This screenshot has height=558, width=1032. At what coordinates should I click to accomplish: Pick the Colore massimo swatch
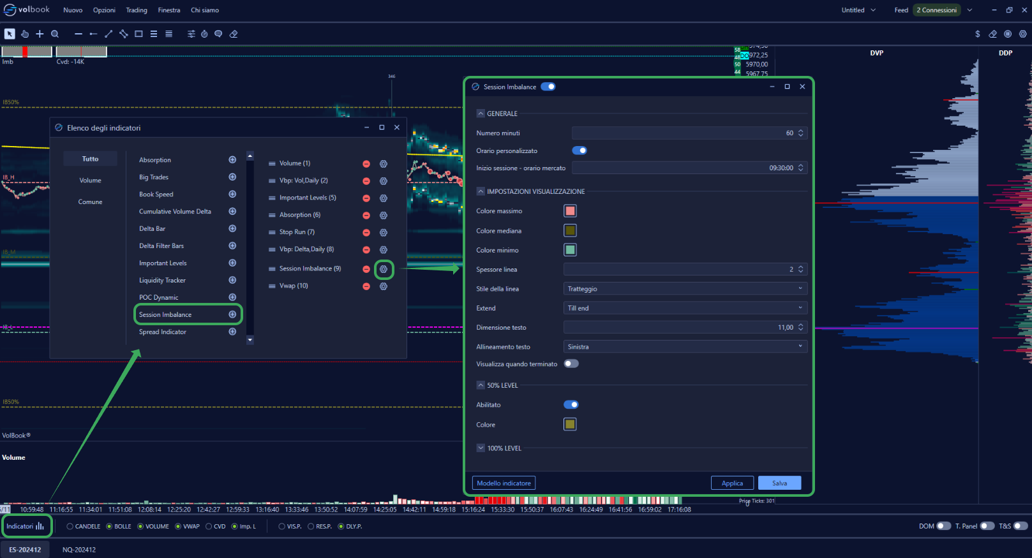pos(570,211)
